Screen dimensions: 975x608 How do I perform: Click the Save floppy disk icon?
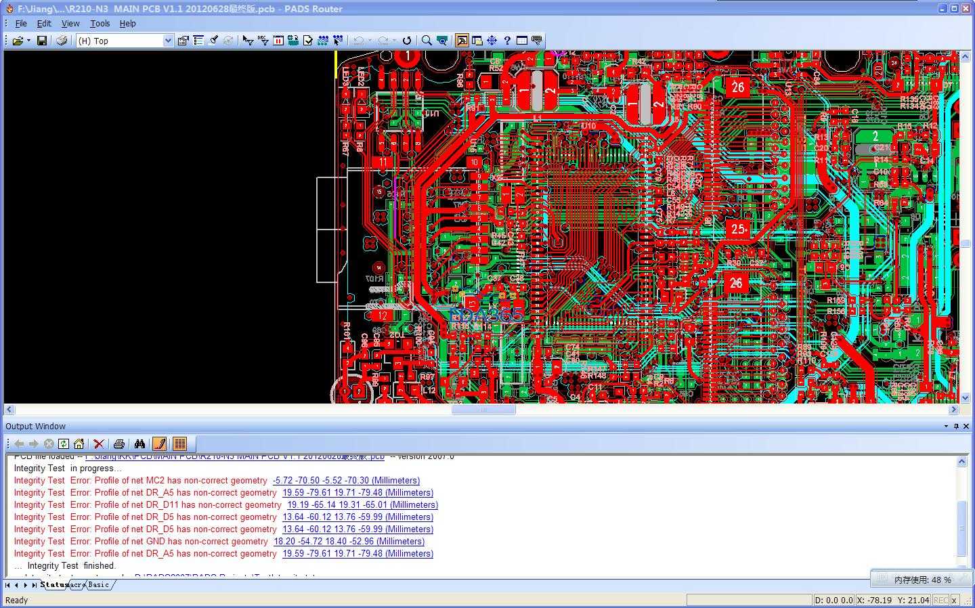[42, 41]
